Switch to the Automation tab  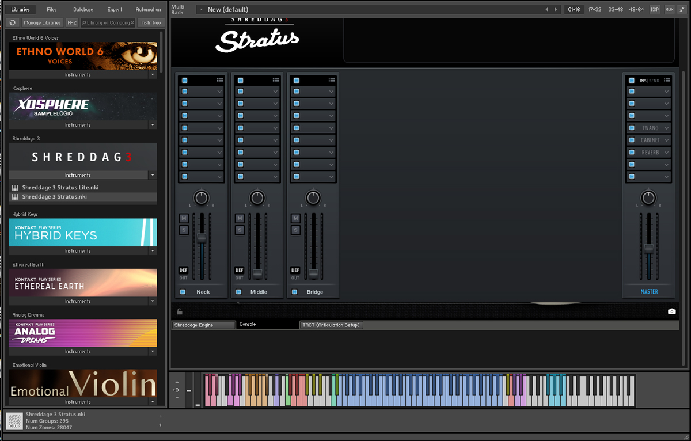tap(148, 9)
